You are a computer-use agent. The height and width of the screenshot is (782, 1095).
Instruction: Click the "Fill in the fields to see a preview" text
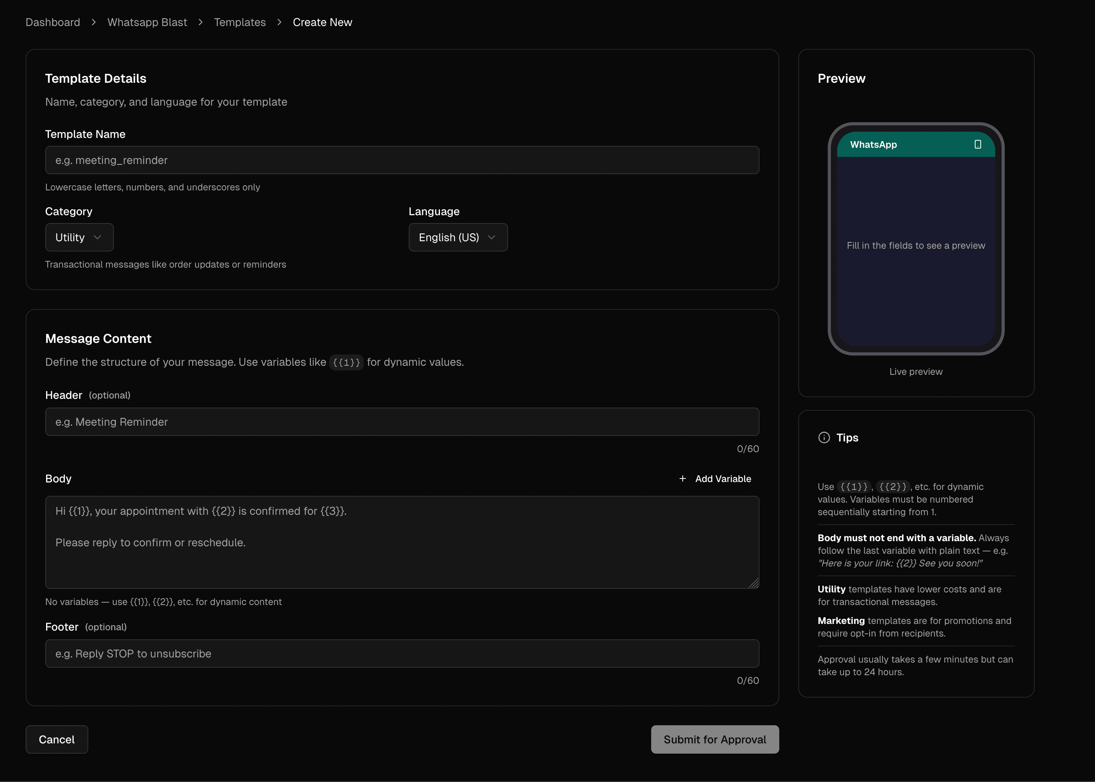pos(916,246)
